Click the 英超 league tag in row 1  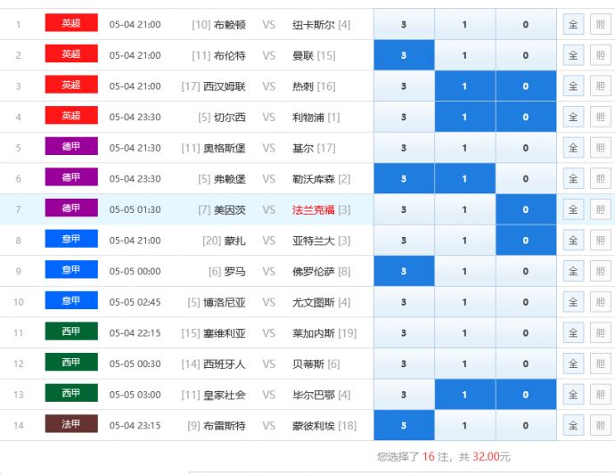click(71, 23)
